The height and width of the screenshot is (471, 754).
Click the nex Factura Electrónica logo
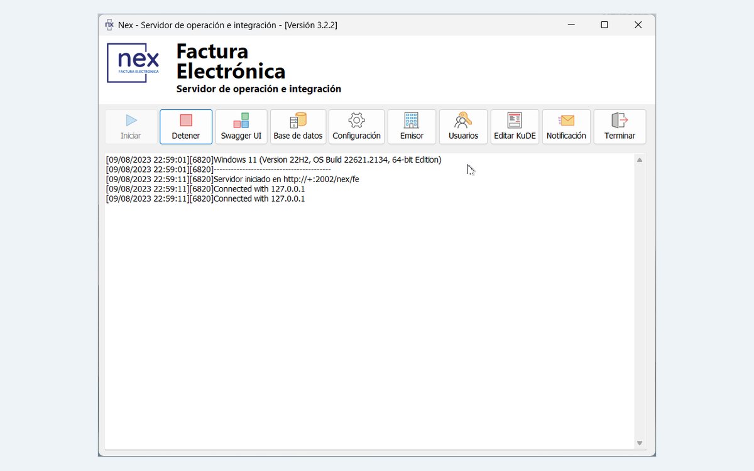pos(133,63)
